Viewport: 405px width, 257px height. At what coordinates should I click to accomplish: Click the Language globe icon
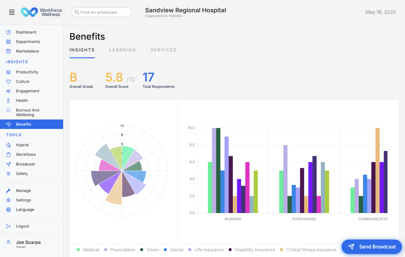[x=8, y=209]
